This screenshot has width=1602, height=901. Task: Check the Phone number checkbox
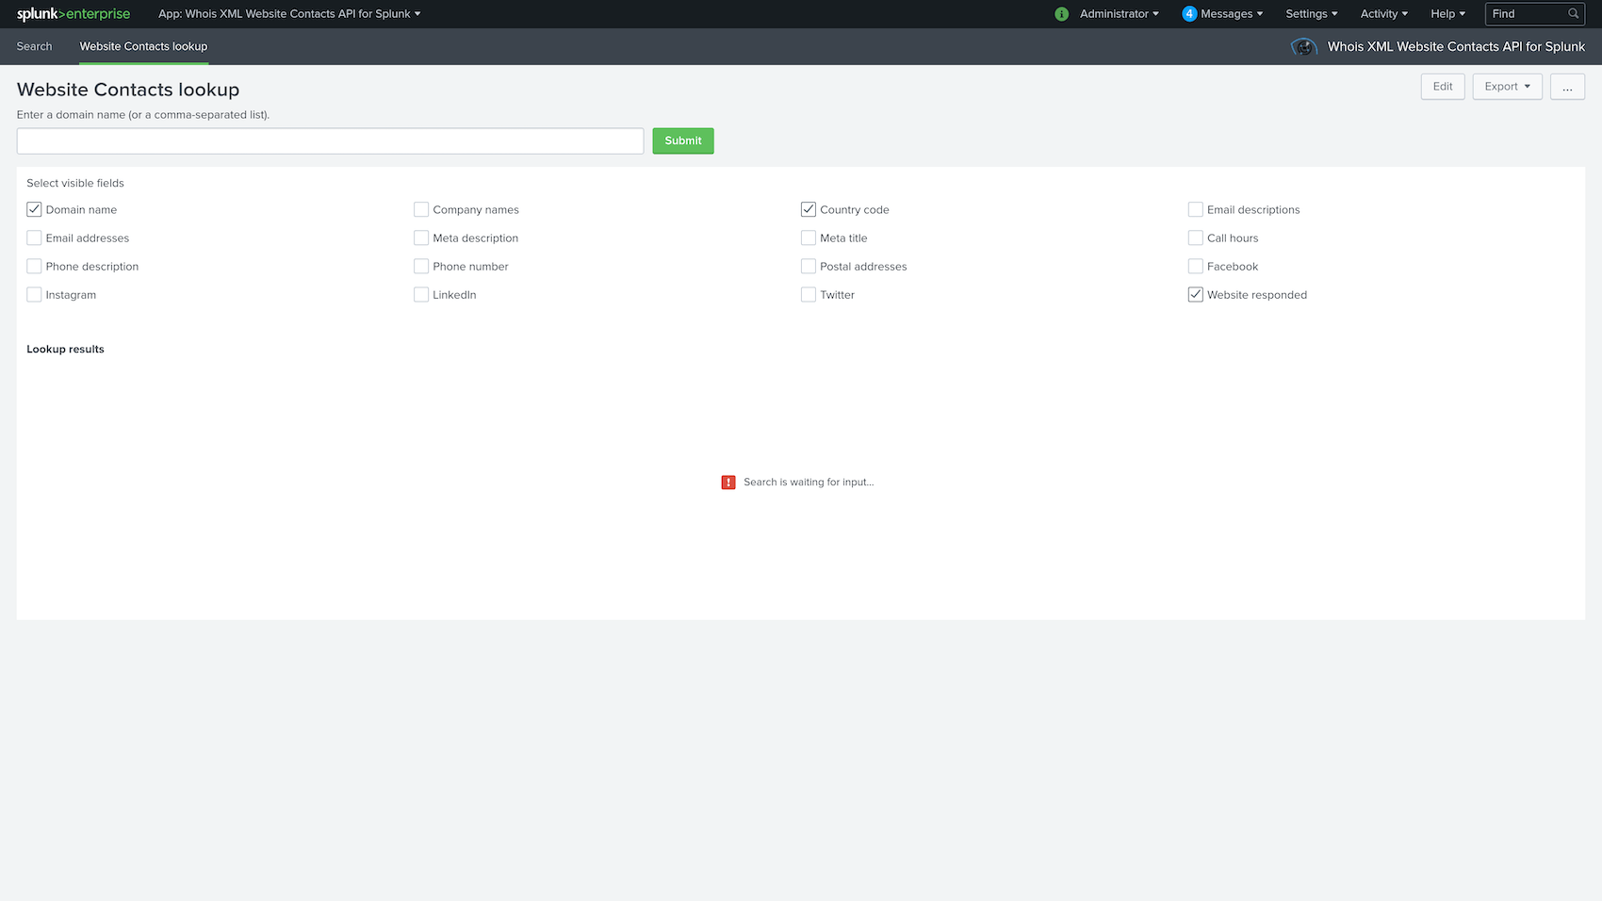421,266
